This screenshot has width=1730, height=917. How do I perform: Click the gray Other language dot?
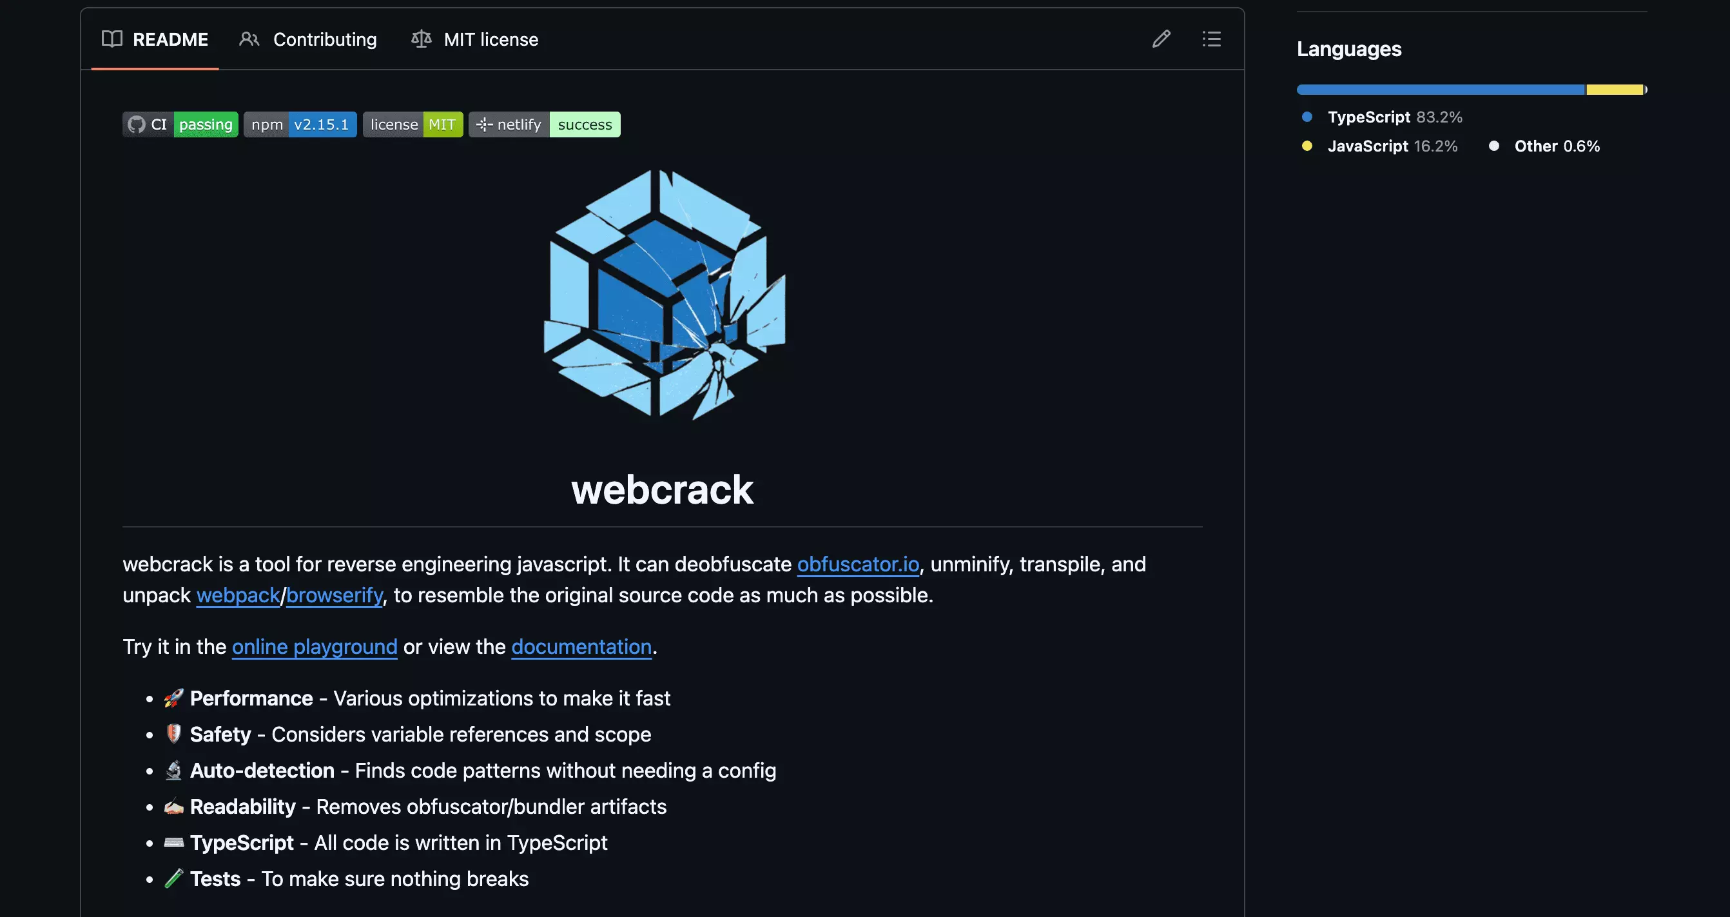(1493, 146)
